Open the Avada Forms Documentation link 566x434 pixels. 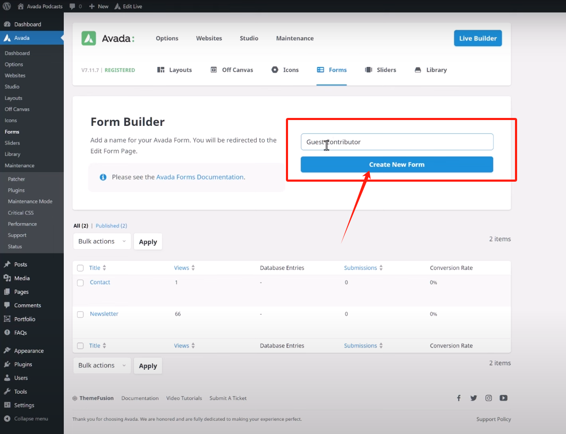pyautogui.click(x=200, y=177)
